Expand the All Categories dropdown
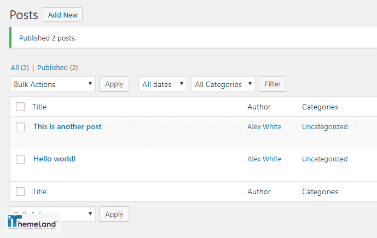377x238 pixels. [223, 84]
